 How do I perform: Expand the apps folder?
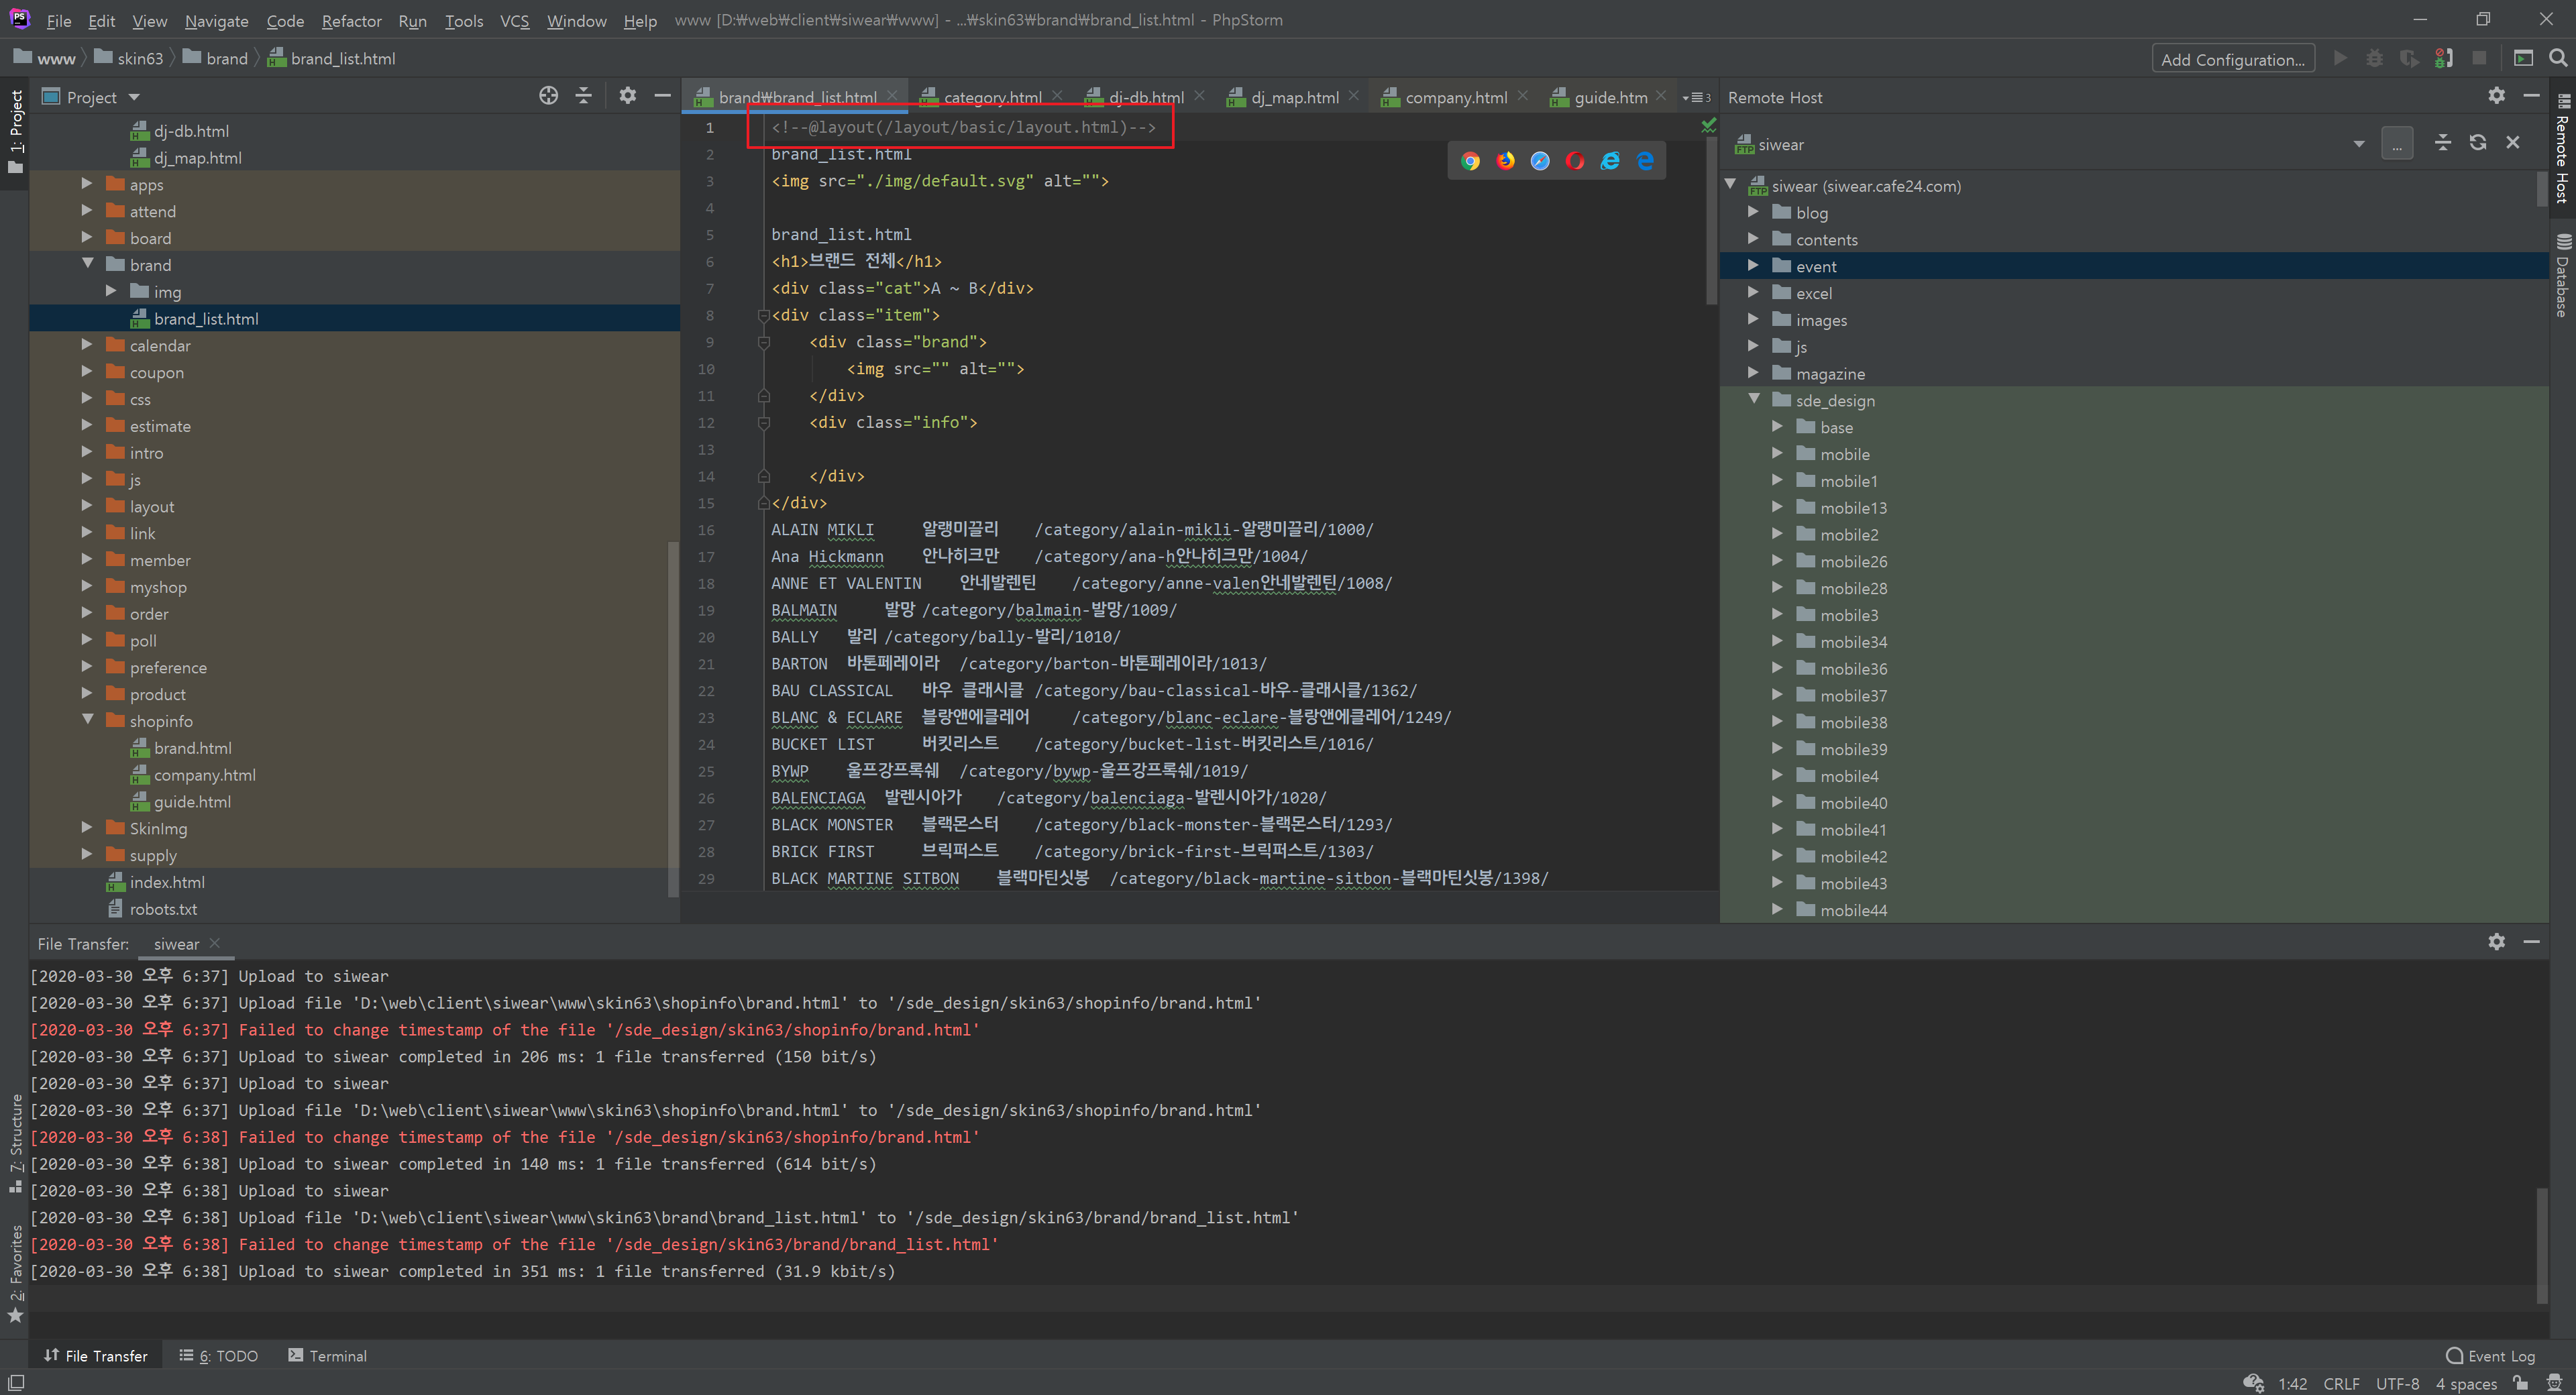tap(87, 184)
